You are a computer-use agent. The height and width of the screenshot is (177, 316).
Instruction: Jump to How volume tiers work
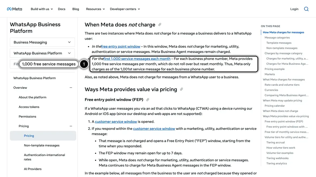pos(281,148)
